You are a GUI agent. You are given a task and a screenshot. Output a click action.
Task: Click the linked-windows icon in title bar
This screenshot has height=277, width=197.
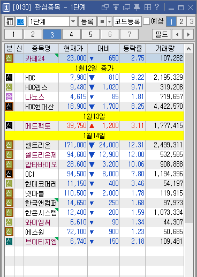click(105, 8)
